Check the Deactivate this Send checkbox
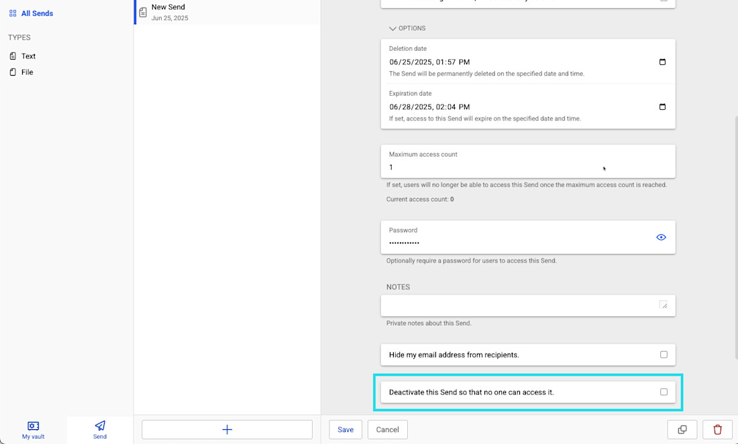 coord(664,392)
